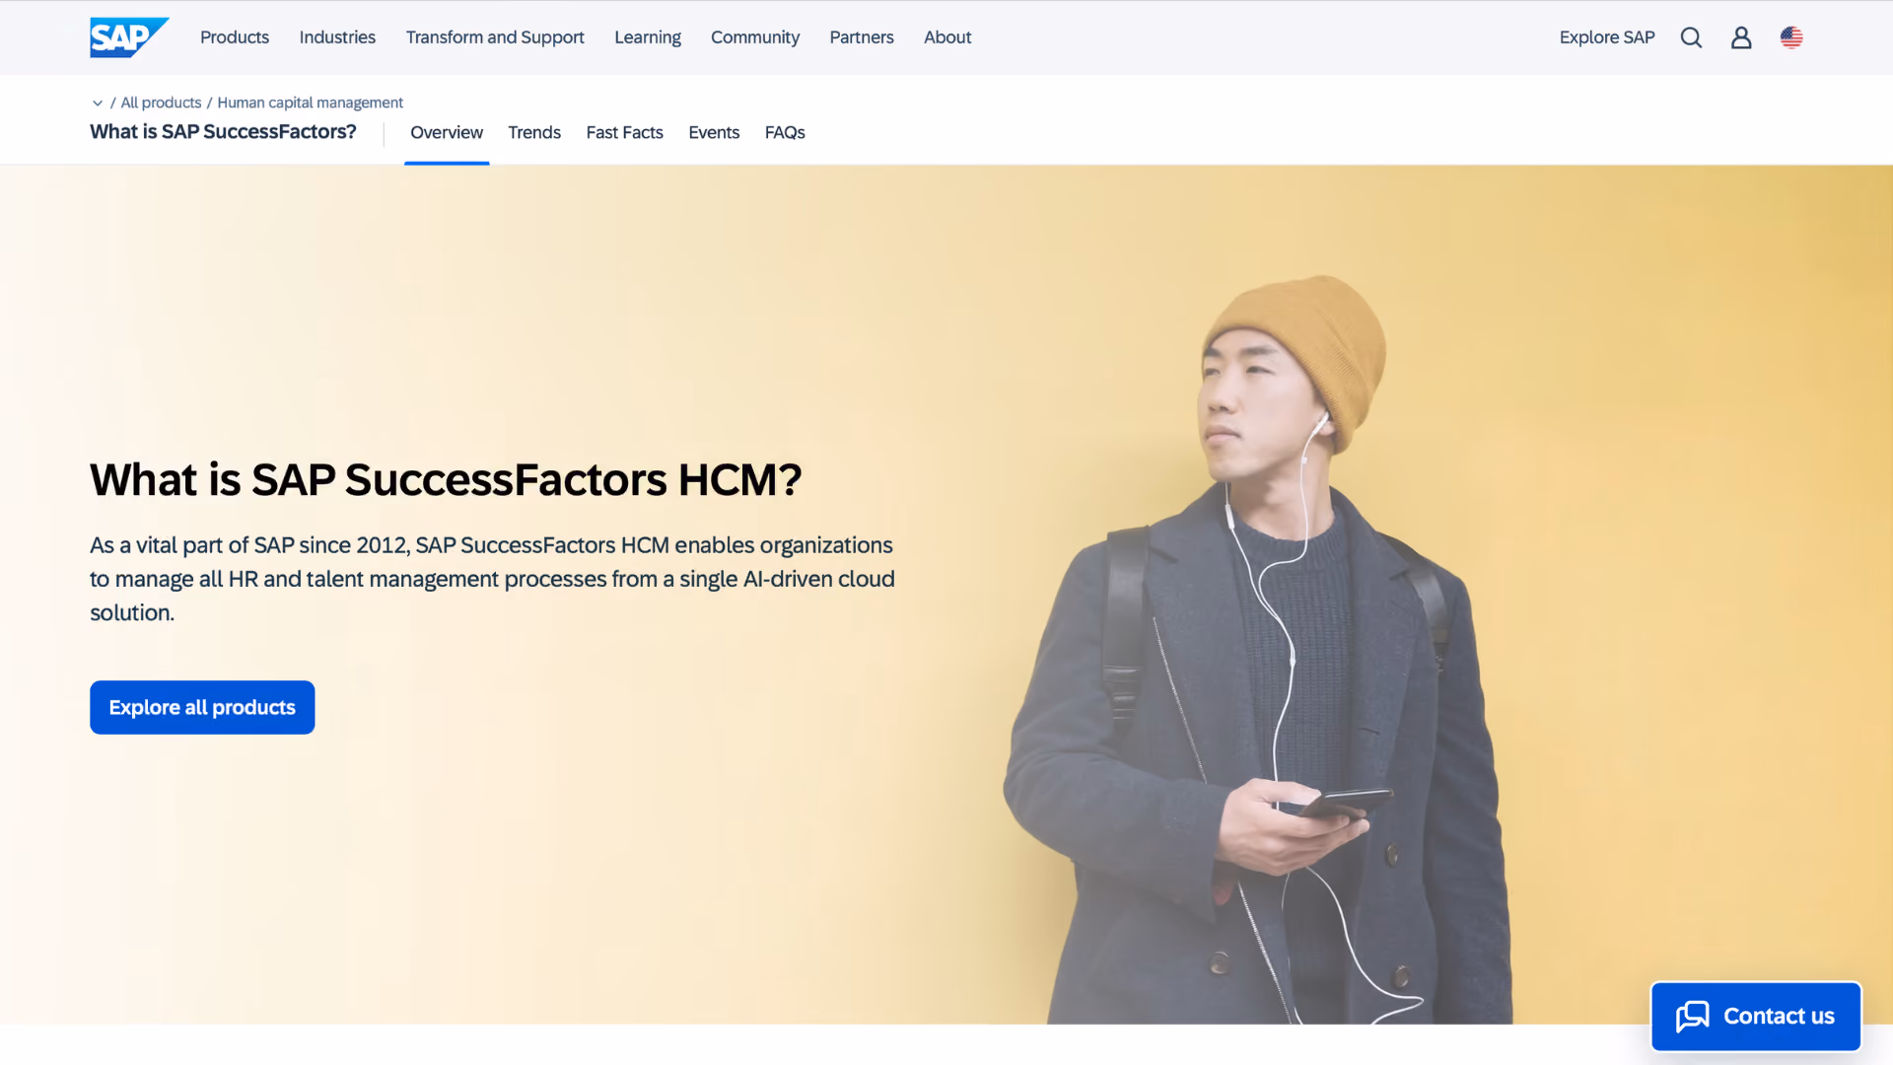Click the Explore SAP link
This screenshot has width=1893, height=1065.
tap(1607, 37)
